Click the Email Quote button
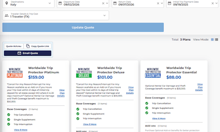Screen dimensions: 220x132 (x=27, y=53)
